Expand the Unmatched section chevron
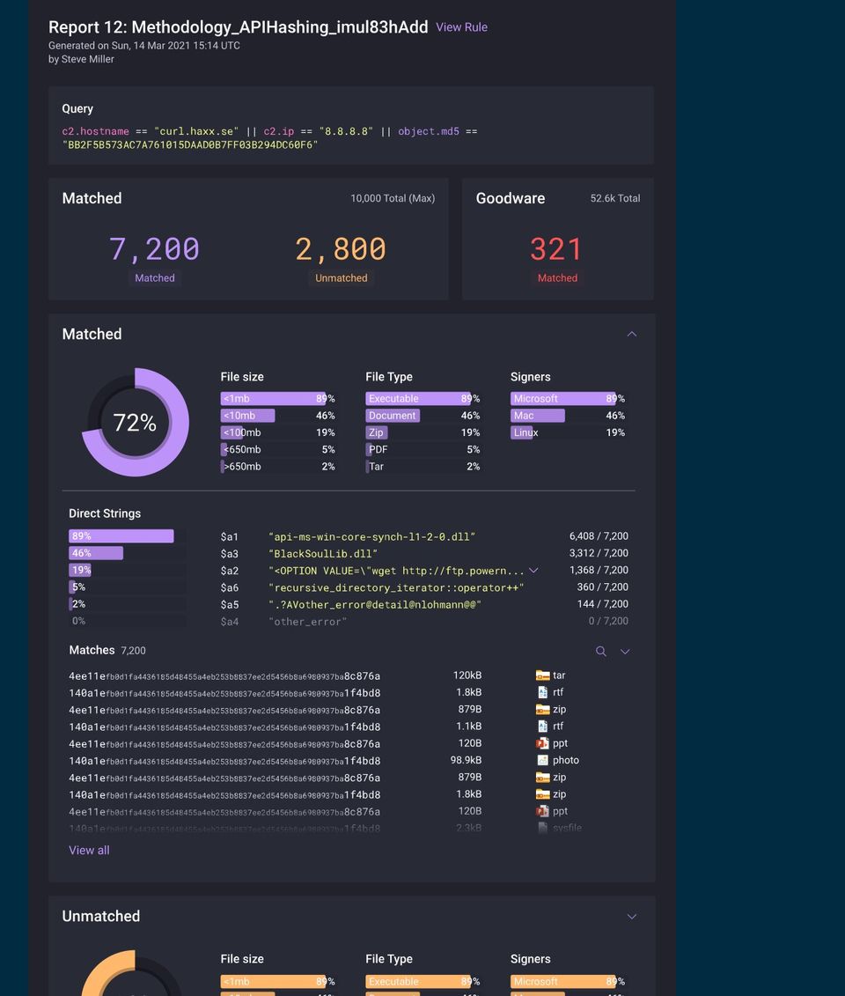Viewport: 845px width, 996px height. (x=632, y=917)
